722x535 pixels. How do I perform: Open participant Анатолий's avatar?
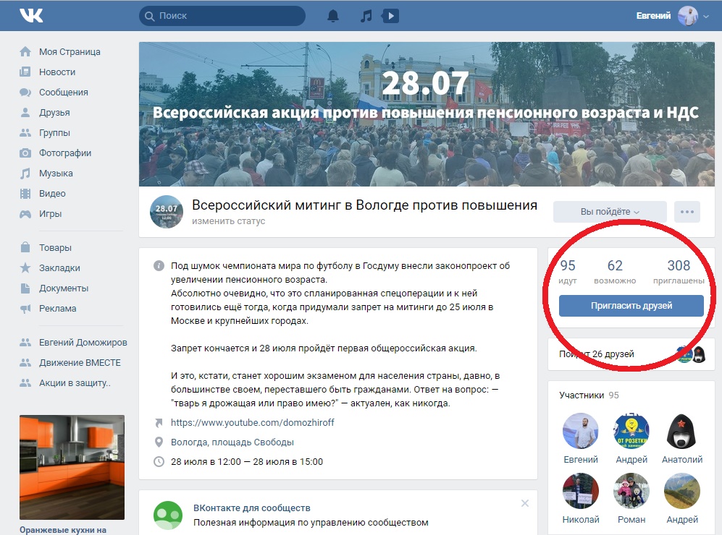tap(681, 432)
